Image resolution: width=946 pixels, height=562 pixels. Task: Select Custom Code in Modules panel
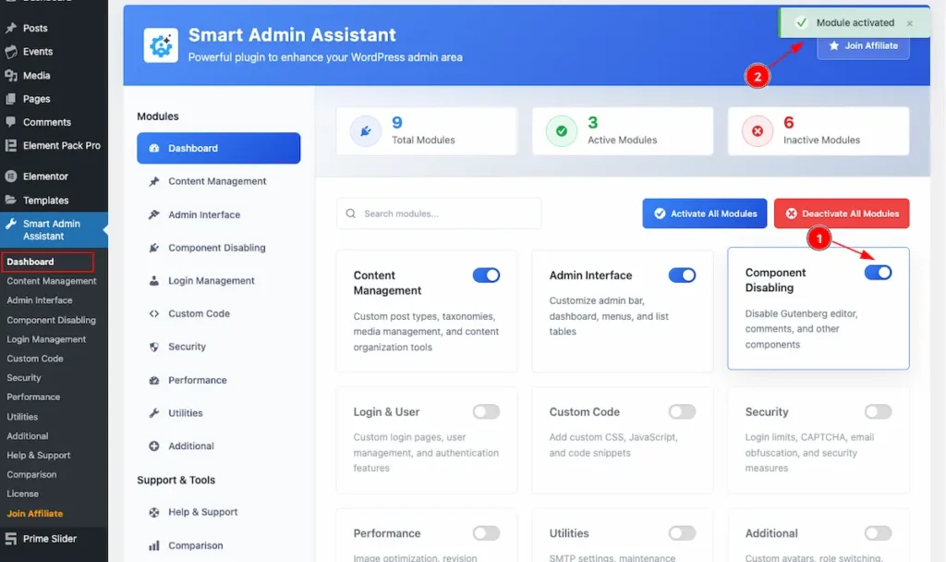click(x=218, y=313)
